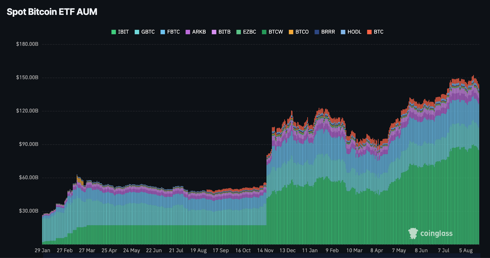Click the $150.00B y-axis label
Image resolution: width=490 pixels, height=258 pixels.
27,77
